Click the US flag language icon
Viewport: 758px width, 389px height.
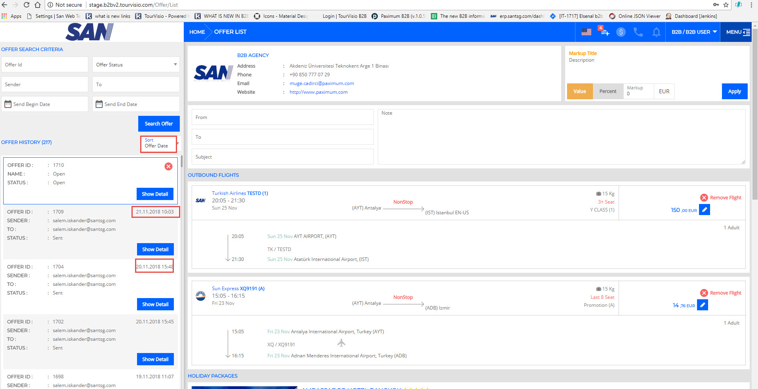586,32
